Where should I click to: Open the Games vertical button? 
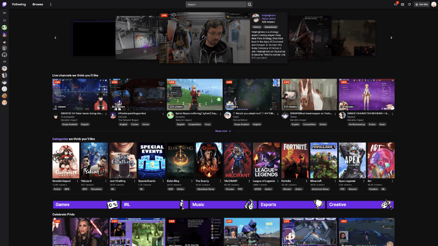coord(87,204)
